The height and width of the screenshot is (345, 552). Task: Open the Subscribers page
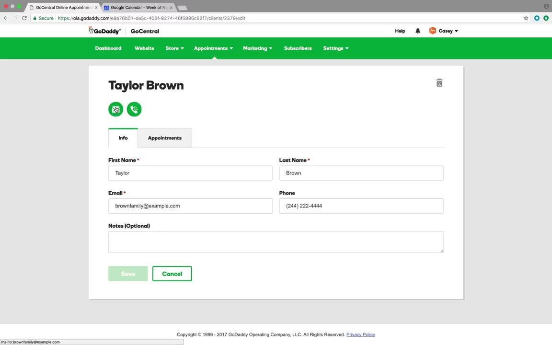pyautogui.click(x=298, y=48)
